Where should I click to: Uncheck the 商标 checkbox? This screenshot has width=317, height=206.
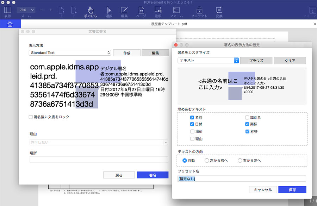[247, 124]
